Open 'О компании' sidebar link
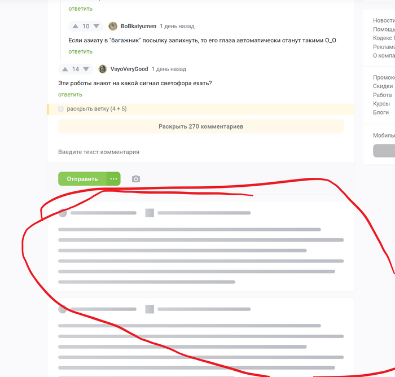The image size is (395, 377). click(x=384, y=55)
